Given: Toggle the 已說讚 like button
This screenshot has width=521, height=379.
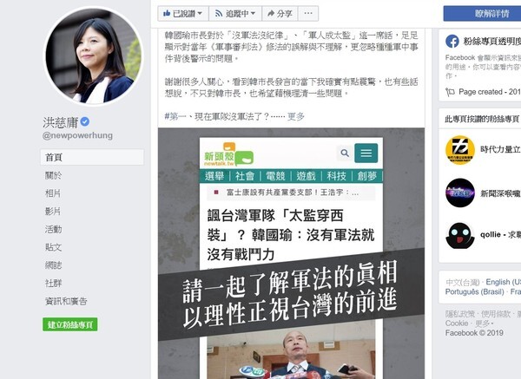Looking at the screenshot, I should 182,14.
